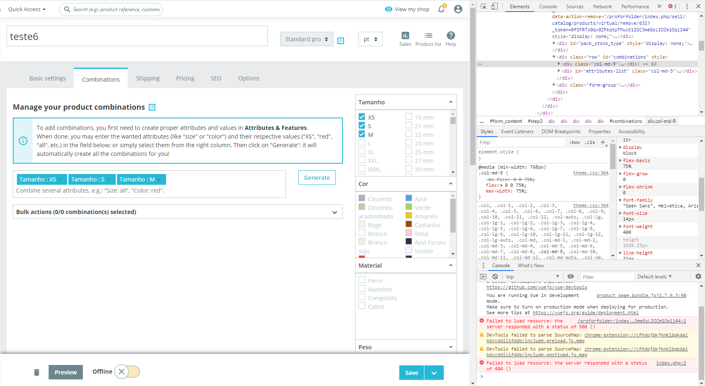This screenshot has width=705, height=386.
Task: Click the magnifier icon in search box
Action: (67, 9)
